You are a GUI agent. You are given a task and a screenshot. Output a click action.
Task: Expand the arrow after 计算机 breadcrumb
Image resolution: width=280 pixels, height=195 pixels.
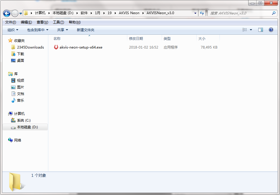pos(49,13)
